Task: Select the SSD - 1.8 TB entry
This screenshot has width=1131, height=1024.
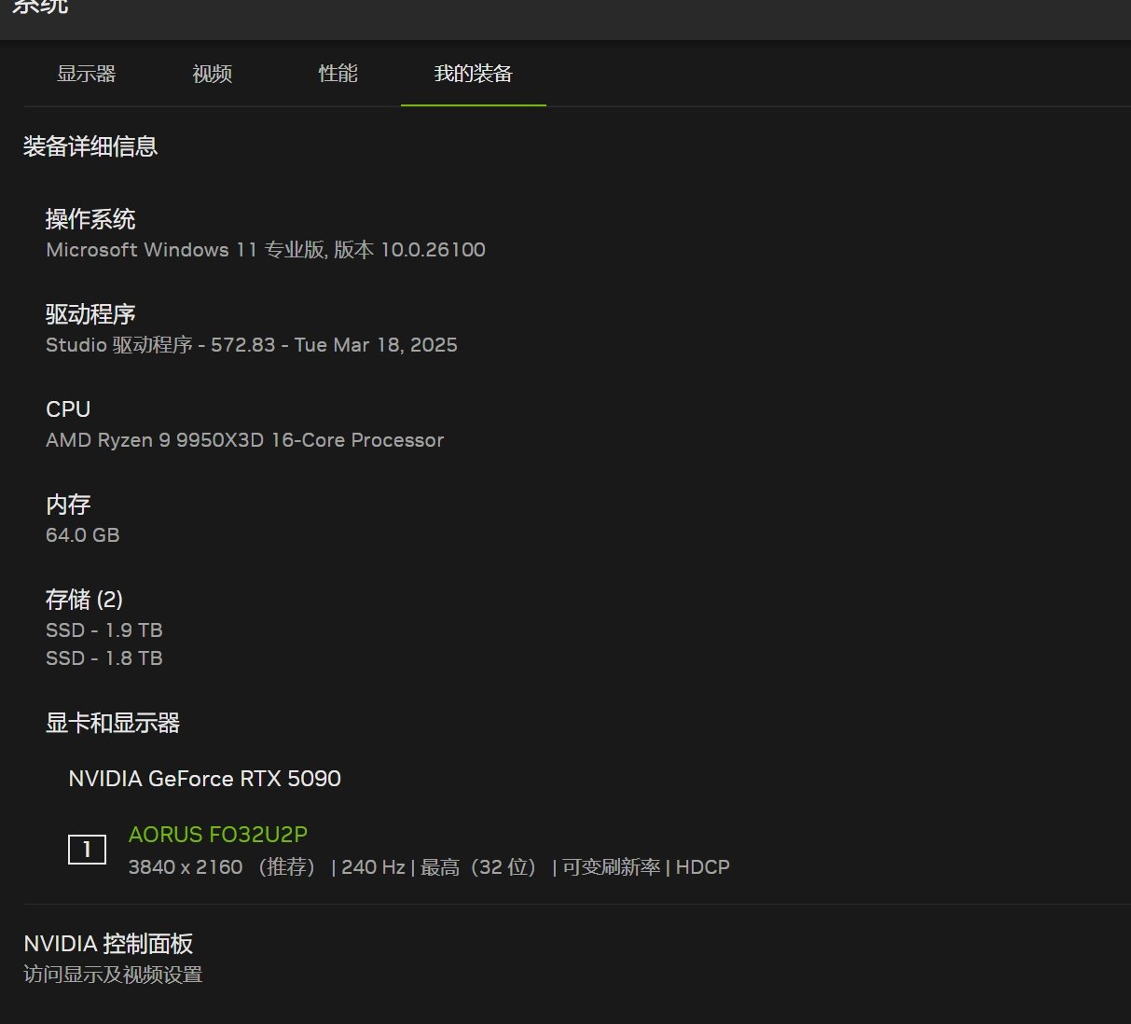Action: pyautogui.click(x=104, y=658)
